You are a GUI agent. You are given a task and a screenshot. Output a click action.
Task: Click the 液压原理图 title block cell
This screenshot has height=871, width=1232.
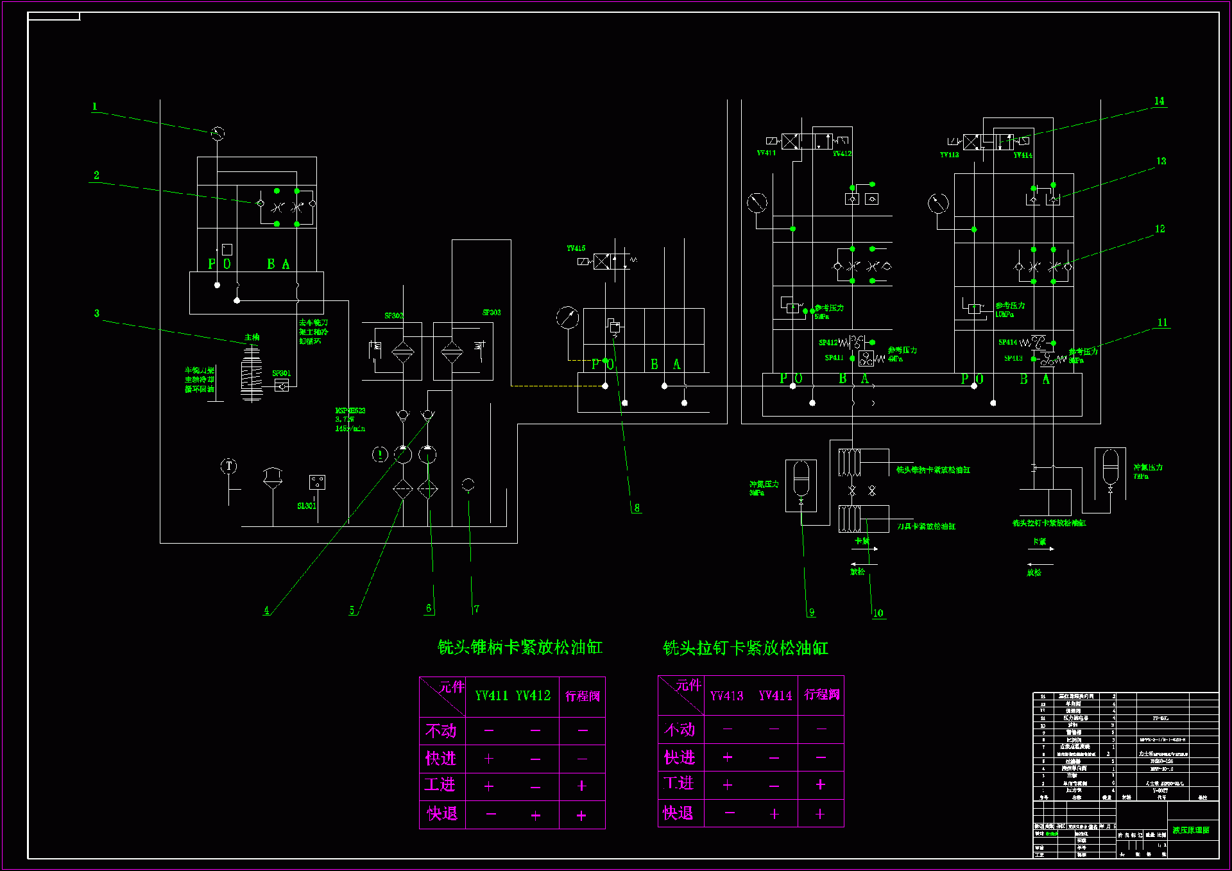click(x=1191, y=830)
